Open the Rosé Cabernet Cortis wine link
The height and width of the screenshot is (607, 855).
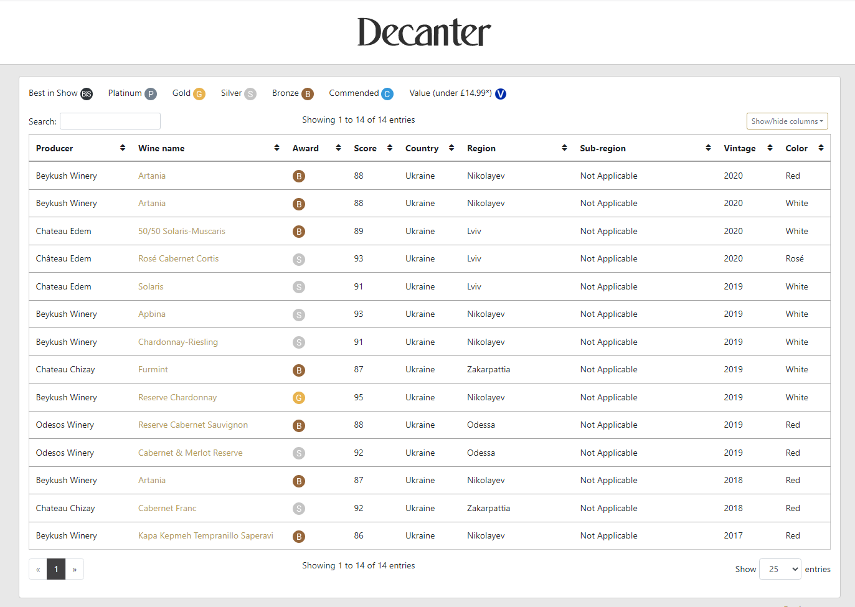[178, 258]
